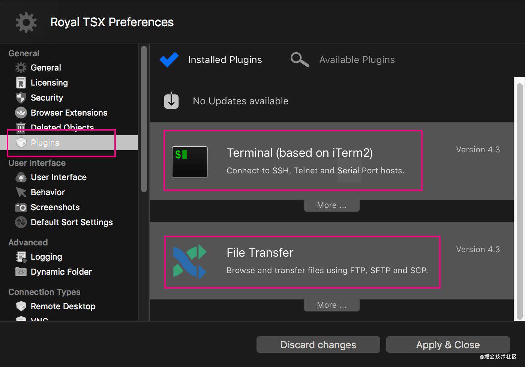Click the Logging notepad icon
Image resolution: width=525 pixels, height=367 pixels.
click(x=21, y=257)
